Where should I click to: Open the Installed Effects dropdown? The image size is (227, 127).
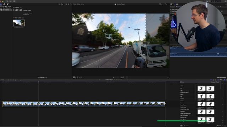click(x=216, y=82)
